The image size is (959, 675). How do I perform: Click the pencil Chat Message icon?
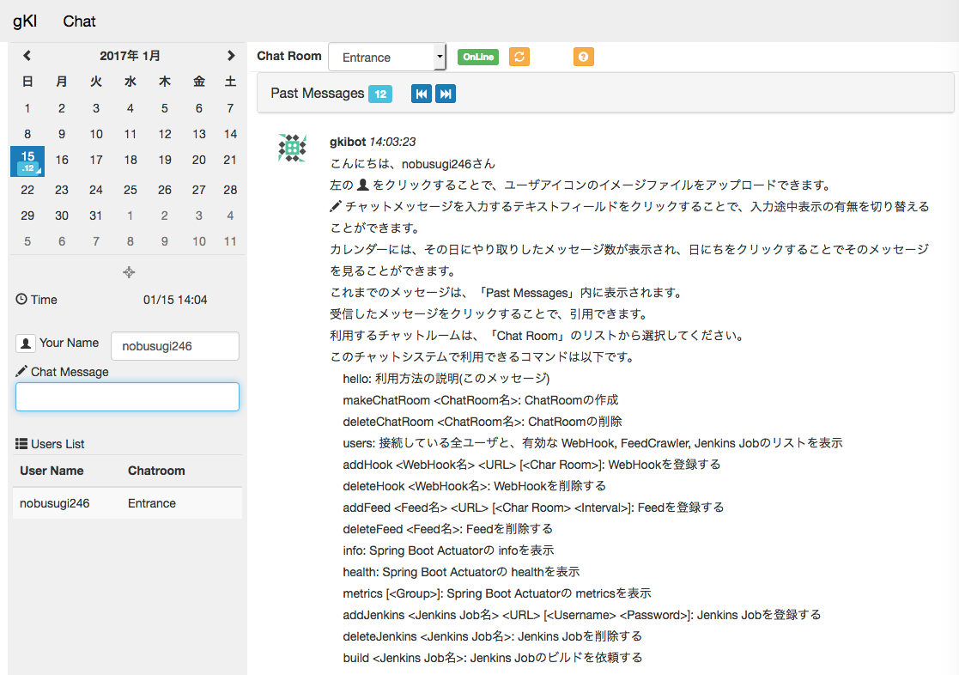[x=21, y=371]
